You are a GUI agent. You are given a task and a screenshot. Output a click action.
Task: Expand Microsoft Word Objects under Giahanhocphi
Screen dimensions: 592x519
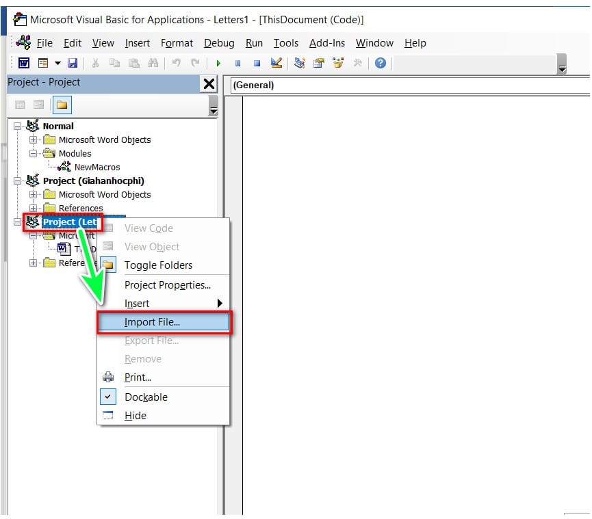pos(34,194)
